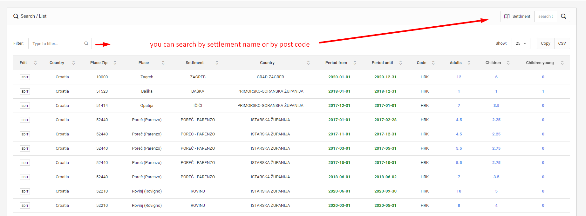
Task: Edit the Zagreb 10000 row
Action: click(x=25, y=77)
